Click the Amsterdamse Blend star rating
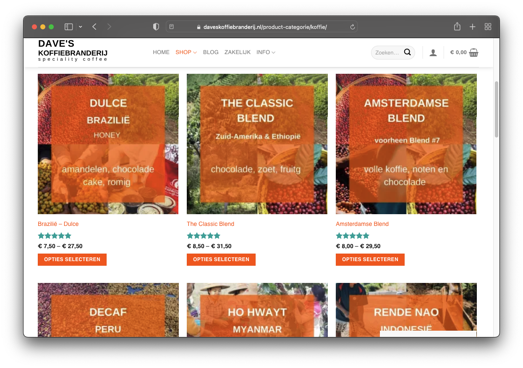523x368 pixels. click(x=353, y=236)
